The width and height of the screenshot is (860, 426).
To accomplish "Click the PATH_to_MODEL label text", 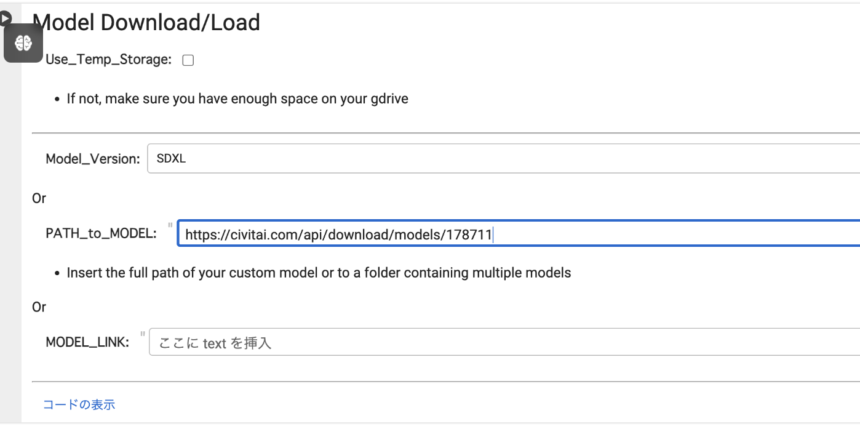I will click(101, 234).
